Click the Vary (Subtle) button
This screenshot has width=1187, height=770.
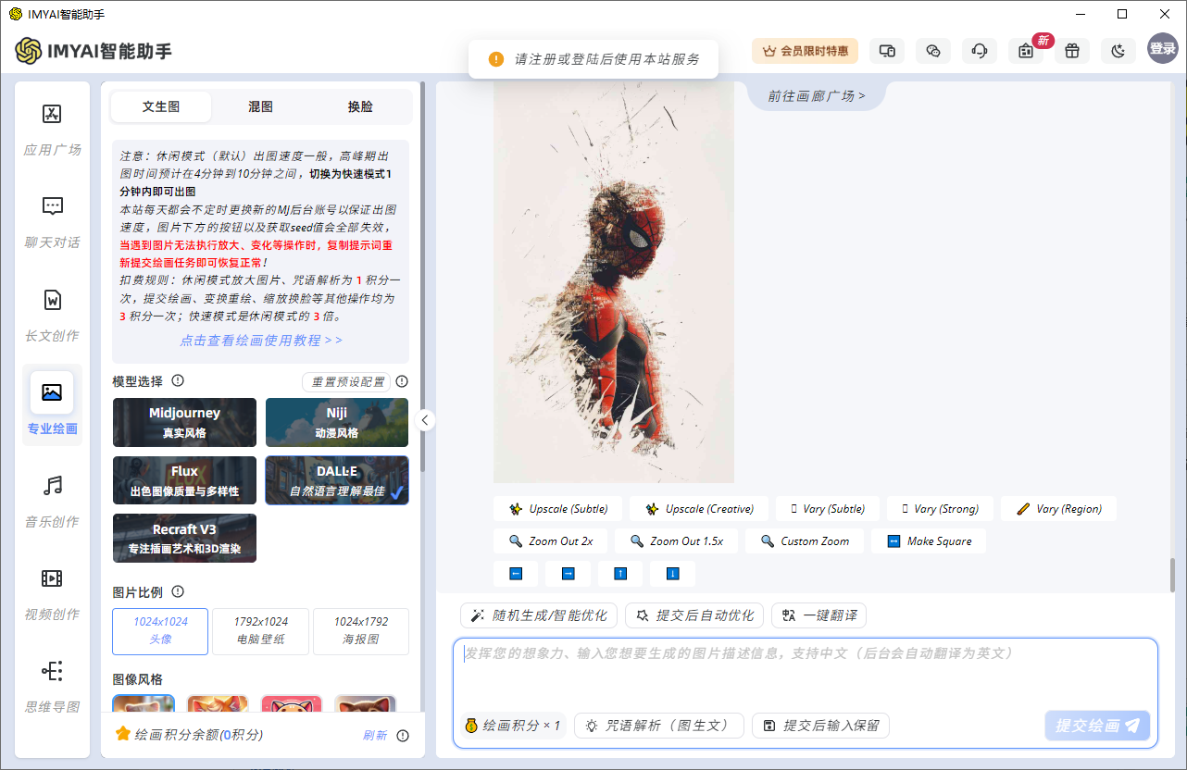(828, 509)
